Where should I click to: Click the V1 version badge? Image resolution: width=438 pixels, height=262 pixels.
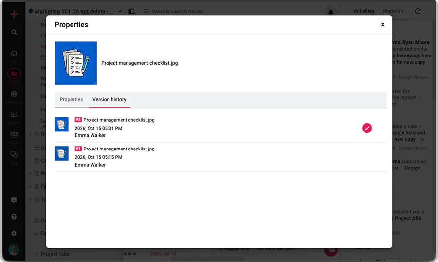click(x=78, y=149)
